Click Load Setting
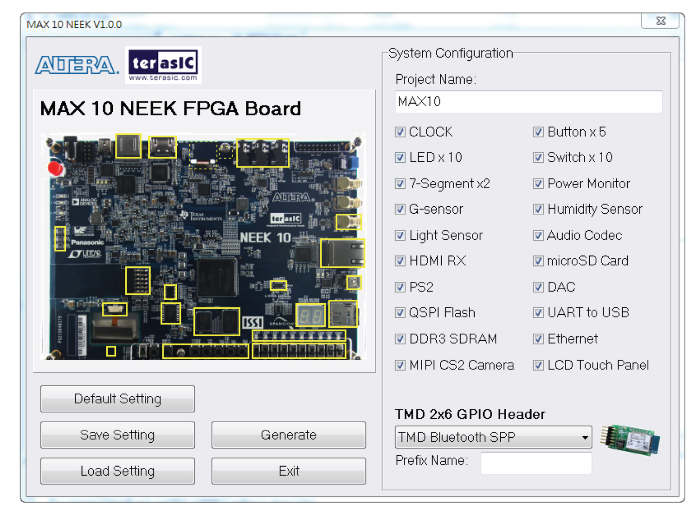The width and height of the screenshot is (696, 515). coord(117,471)
